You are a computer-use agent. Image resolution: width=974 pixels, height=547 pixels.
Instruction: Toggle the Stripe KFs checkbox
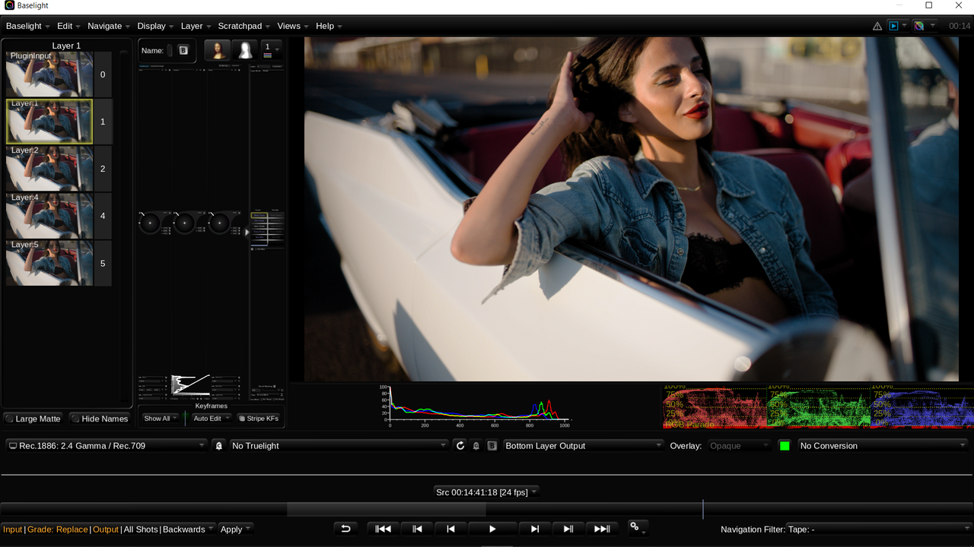pyautogui.click(x=258, y=419)
